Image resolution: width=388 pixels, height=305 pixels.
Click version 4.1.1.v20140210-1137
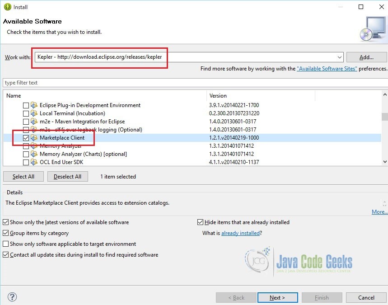[234, 162]
